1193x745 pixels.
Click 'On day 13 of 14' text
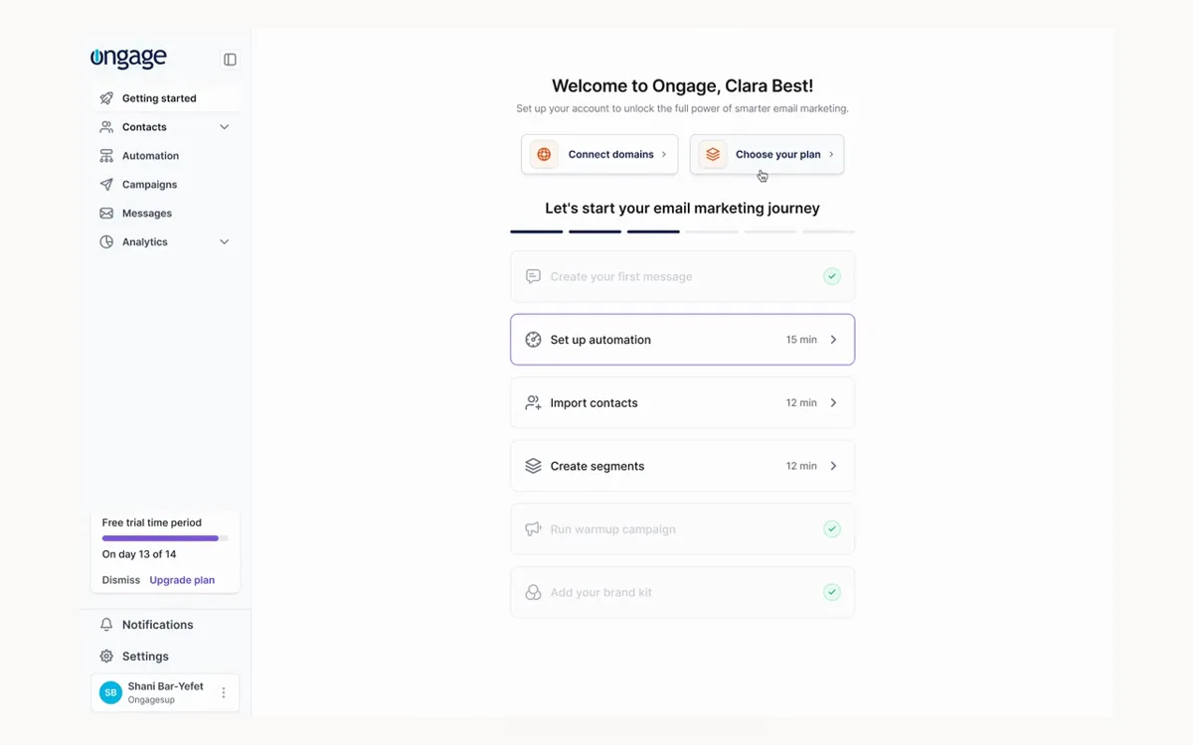click(139, 554)
